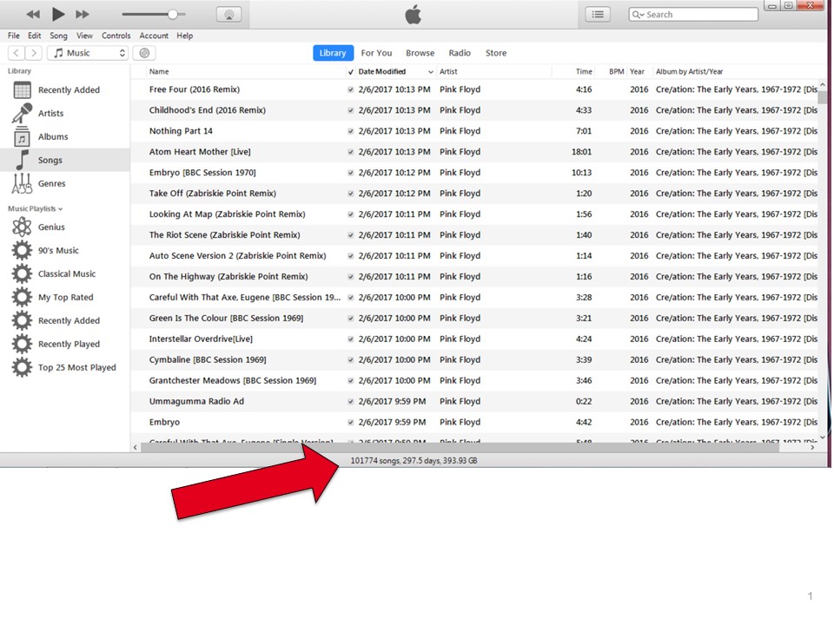Sort by the BPM column header
834x625 pixels.
tap(617, 72)
